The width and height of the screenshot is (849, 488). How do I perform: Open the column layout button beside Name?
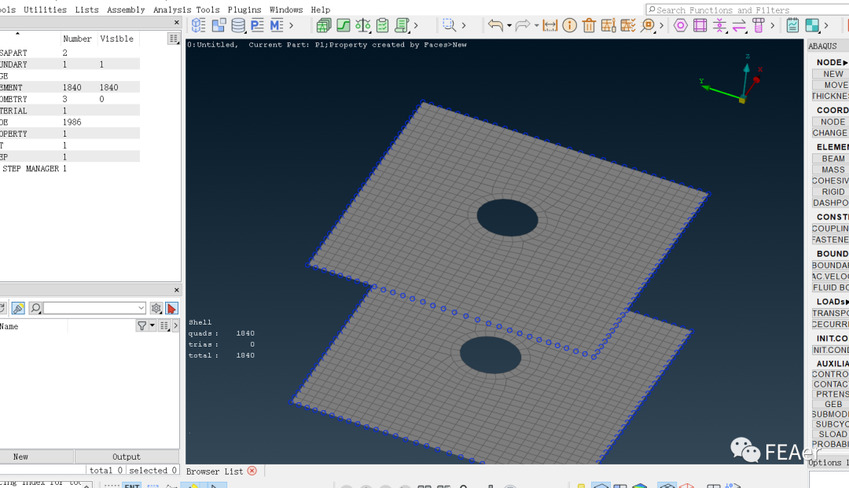pyautogui.click(x=164, y=325)
